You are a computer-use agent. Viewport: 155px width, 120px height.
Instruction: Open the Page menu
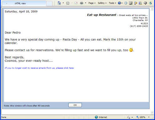coord(92,3)
